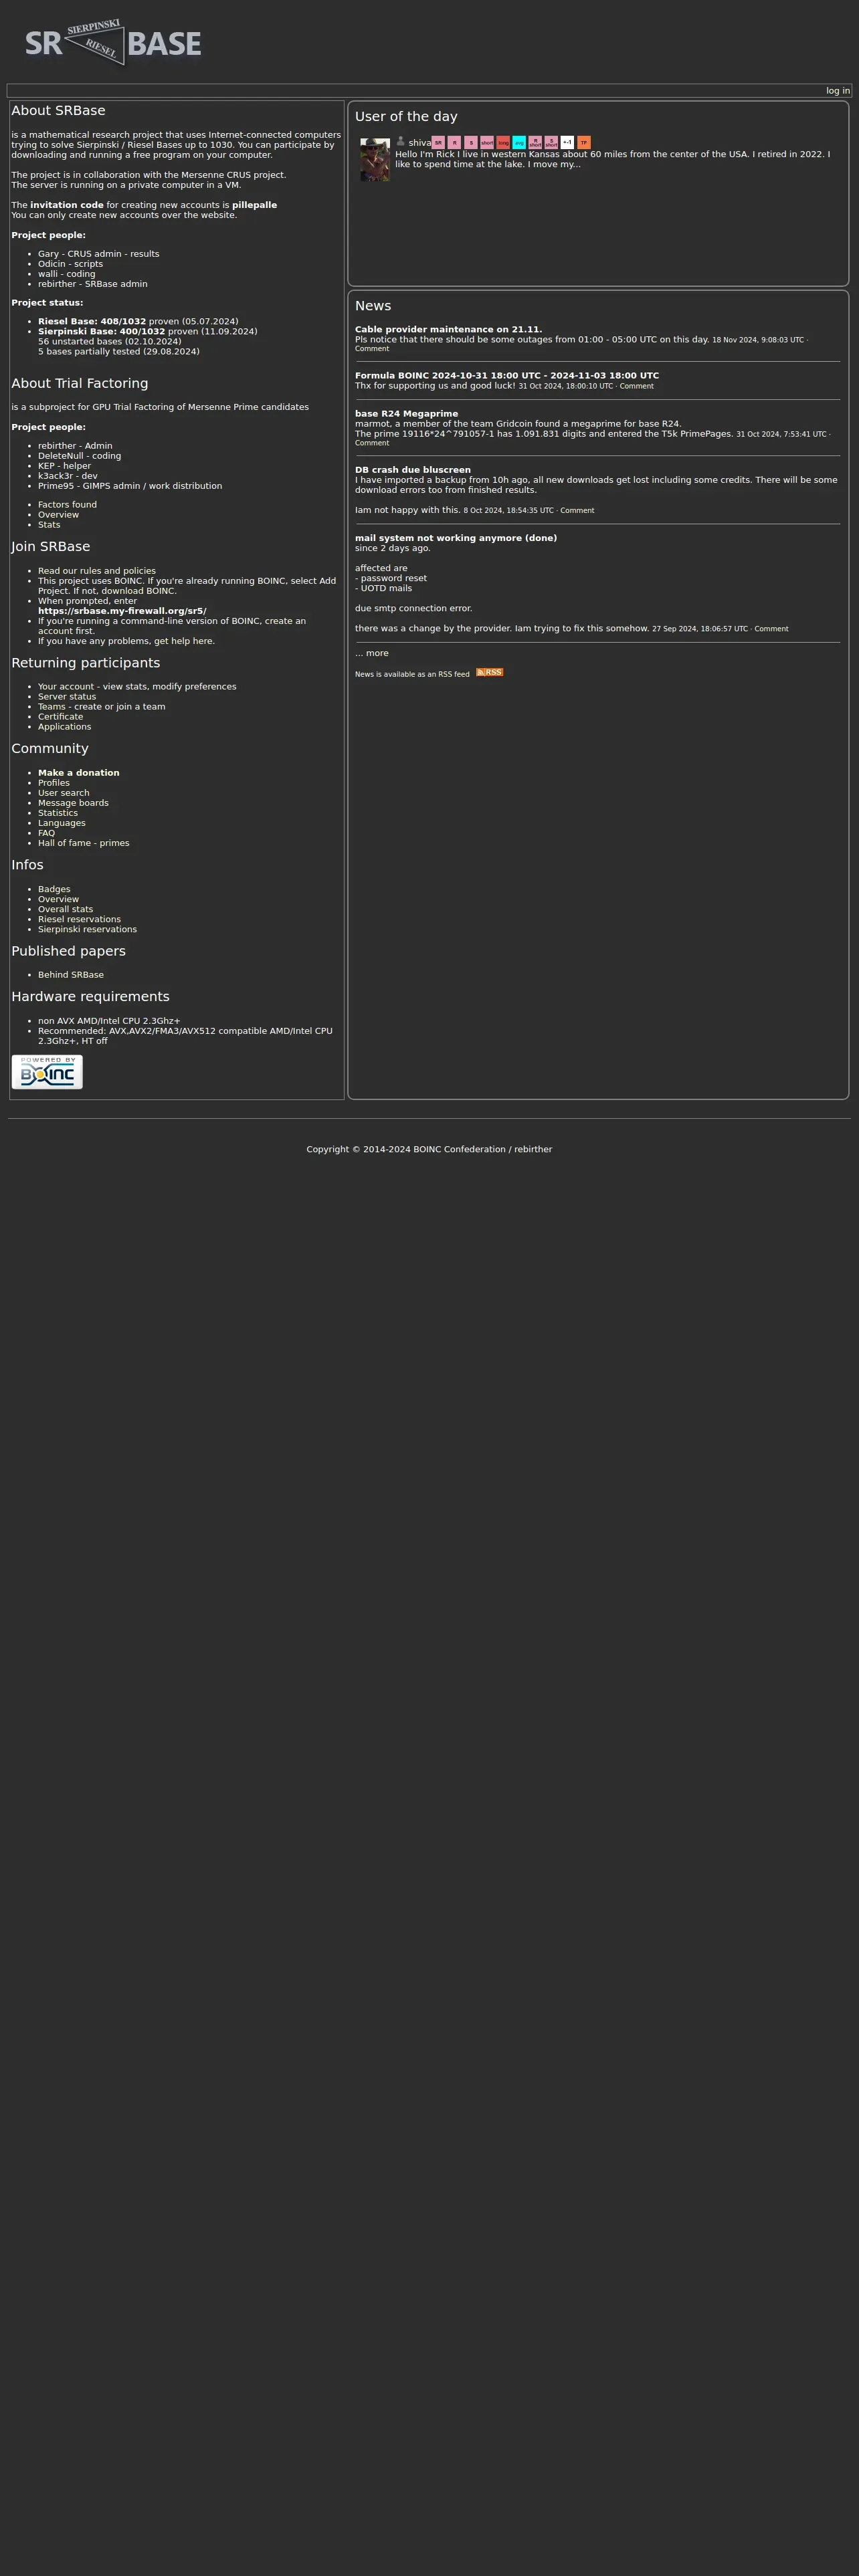Click the pink S badge

point(470,143)
